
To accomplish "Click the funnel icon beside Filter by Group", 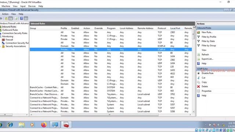I will (199, 45).
